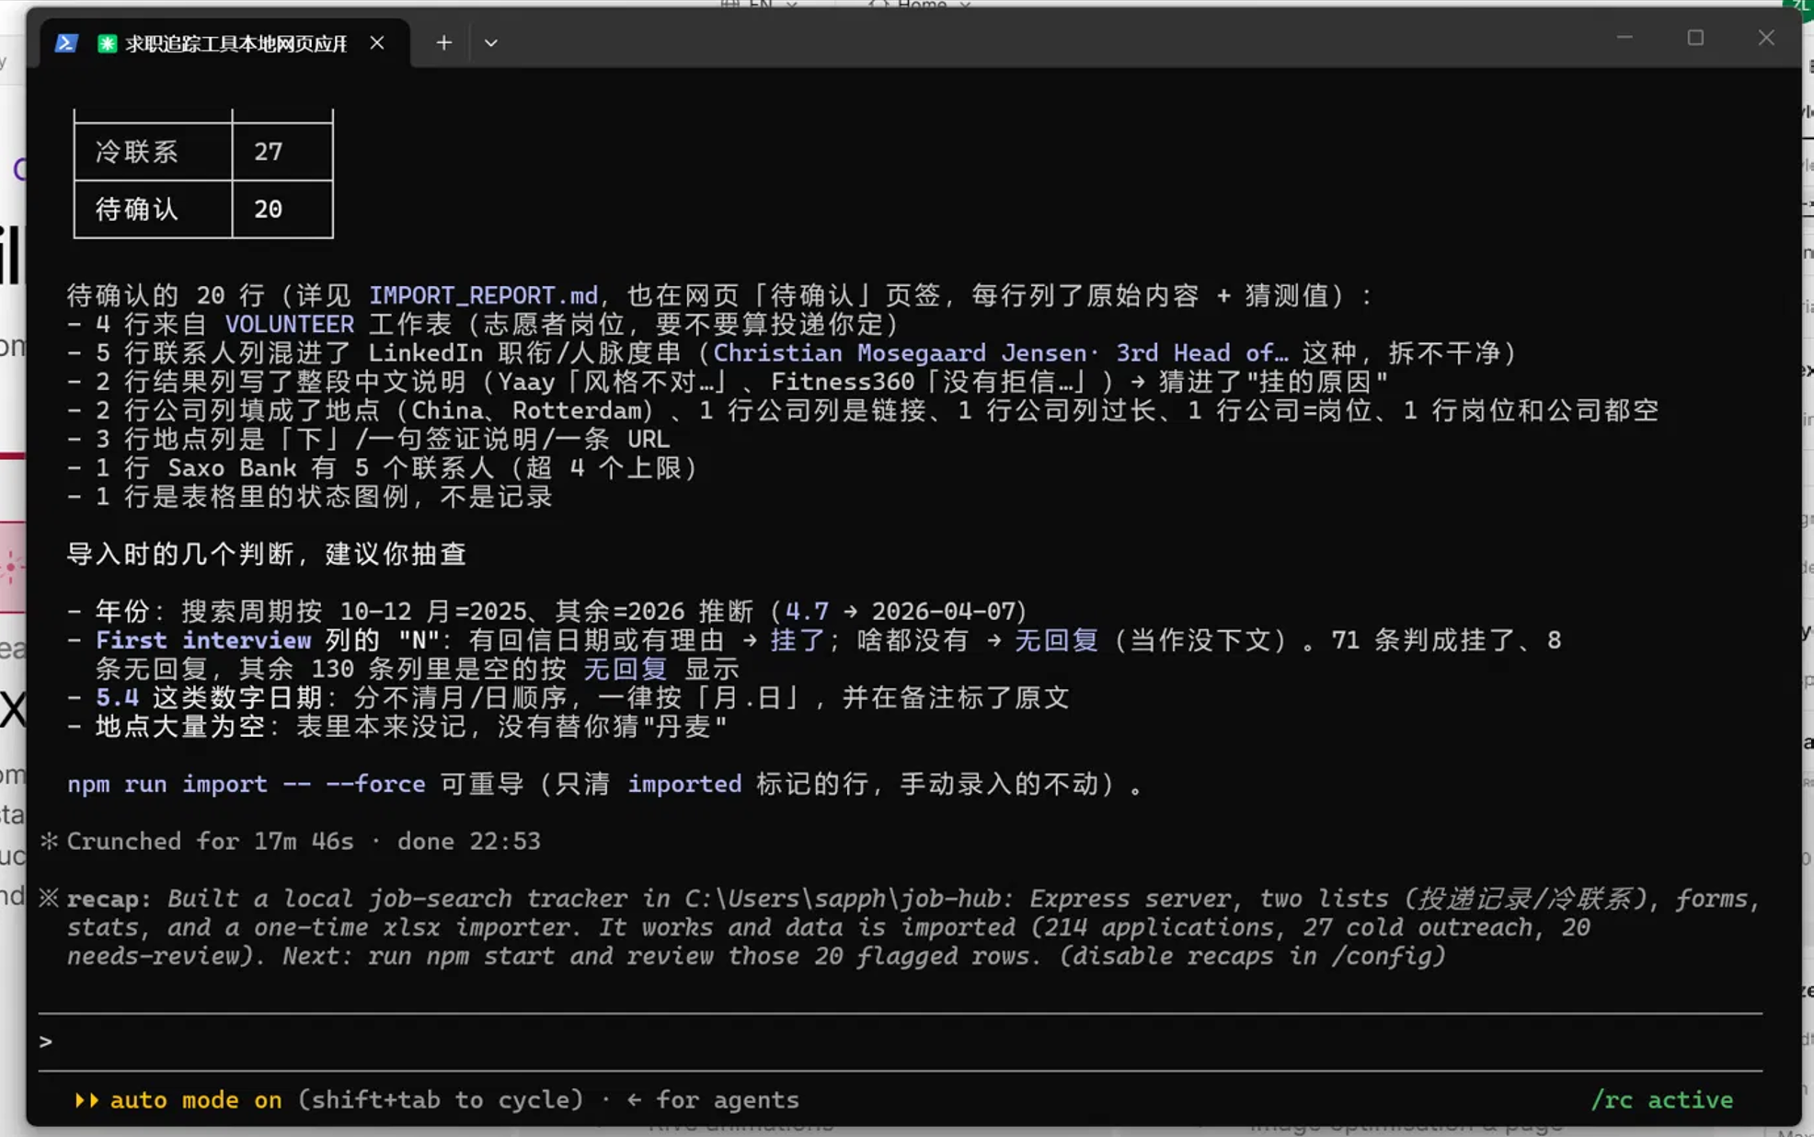Click the 待确认 table cell
The image size is (1814, 1137).
153,209
